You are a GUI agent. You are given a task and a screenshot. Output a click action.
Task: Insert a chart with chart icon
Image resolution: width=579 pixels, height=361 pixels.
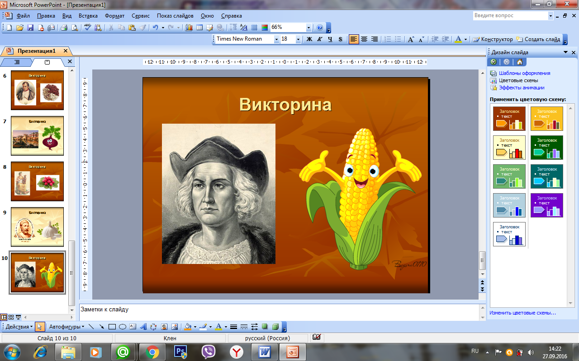tap(189, 28)
